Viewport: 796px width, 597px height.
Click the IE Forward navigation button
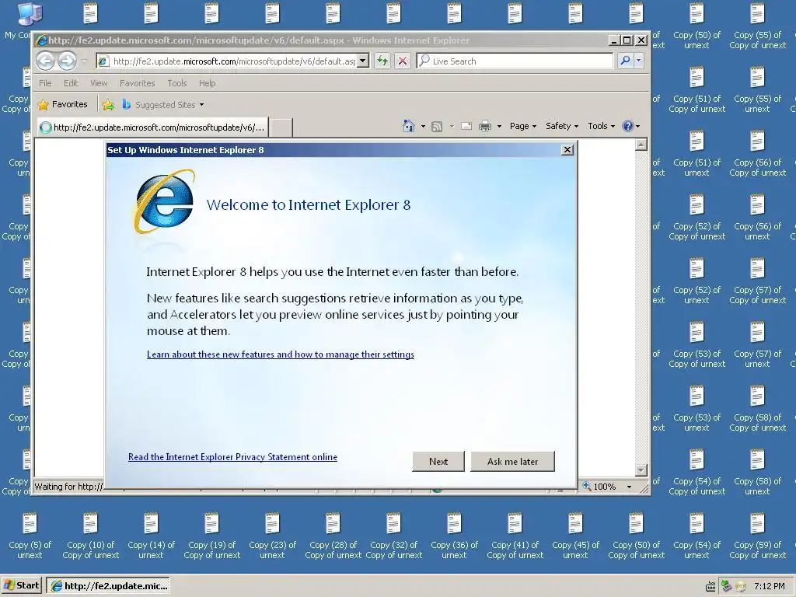pos(68,61)
